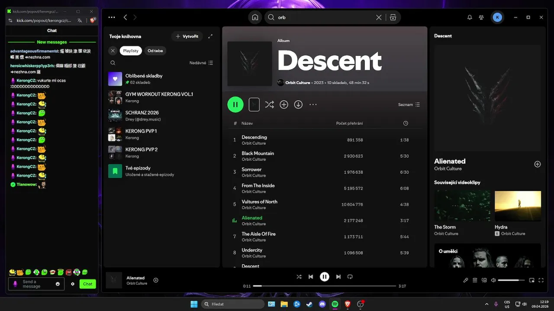
Task: Open emoji picker in Kick chat
Action: click(x=58, y=284)
